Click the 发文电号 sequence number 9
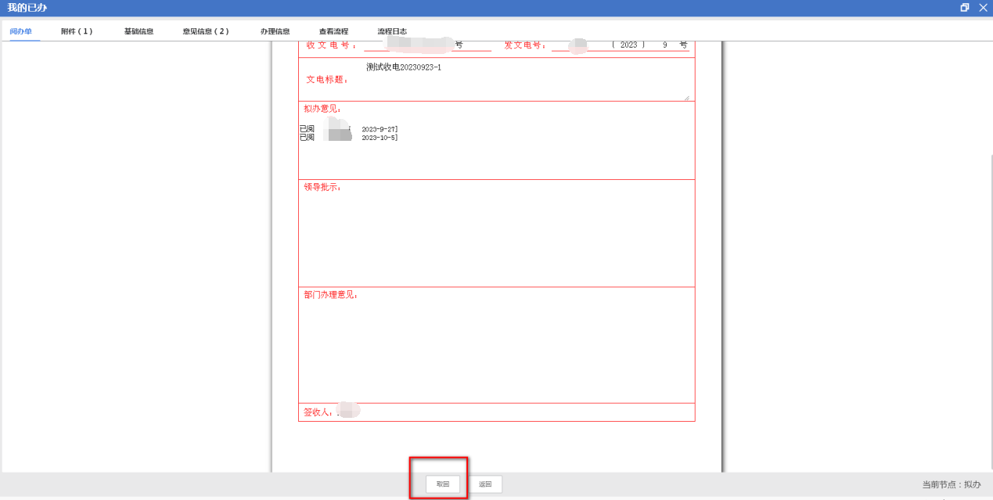This screenshot has width=993, height=500. coord(665,45)
